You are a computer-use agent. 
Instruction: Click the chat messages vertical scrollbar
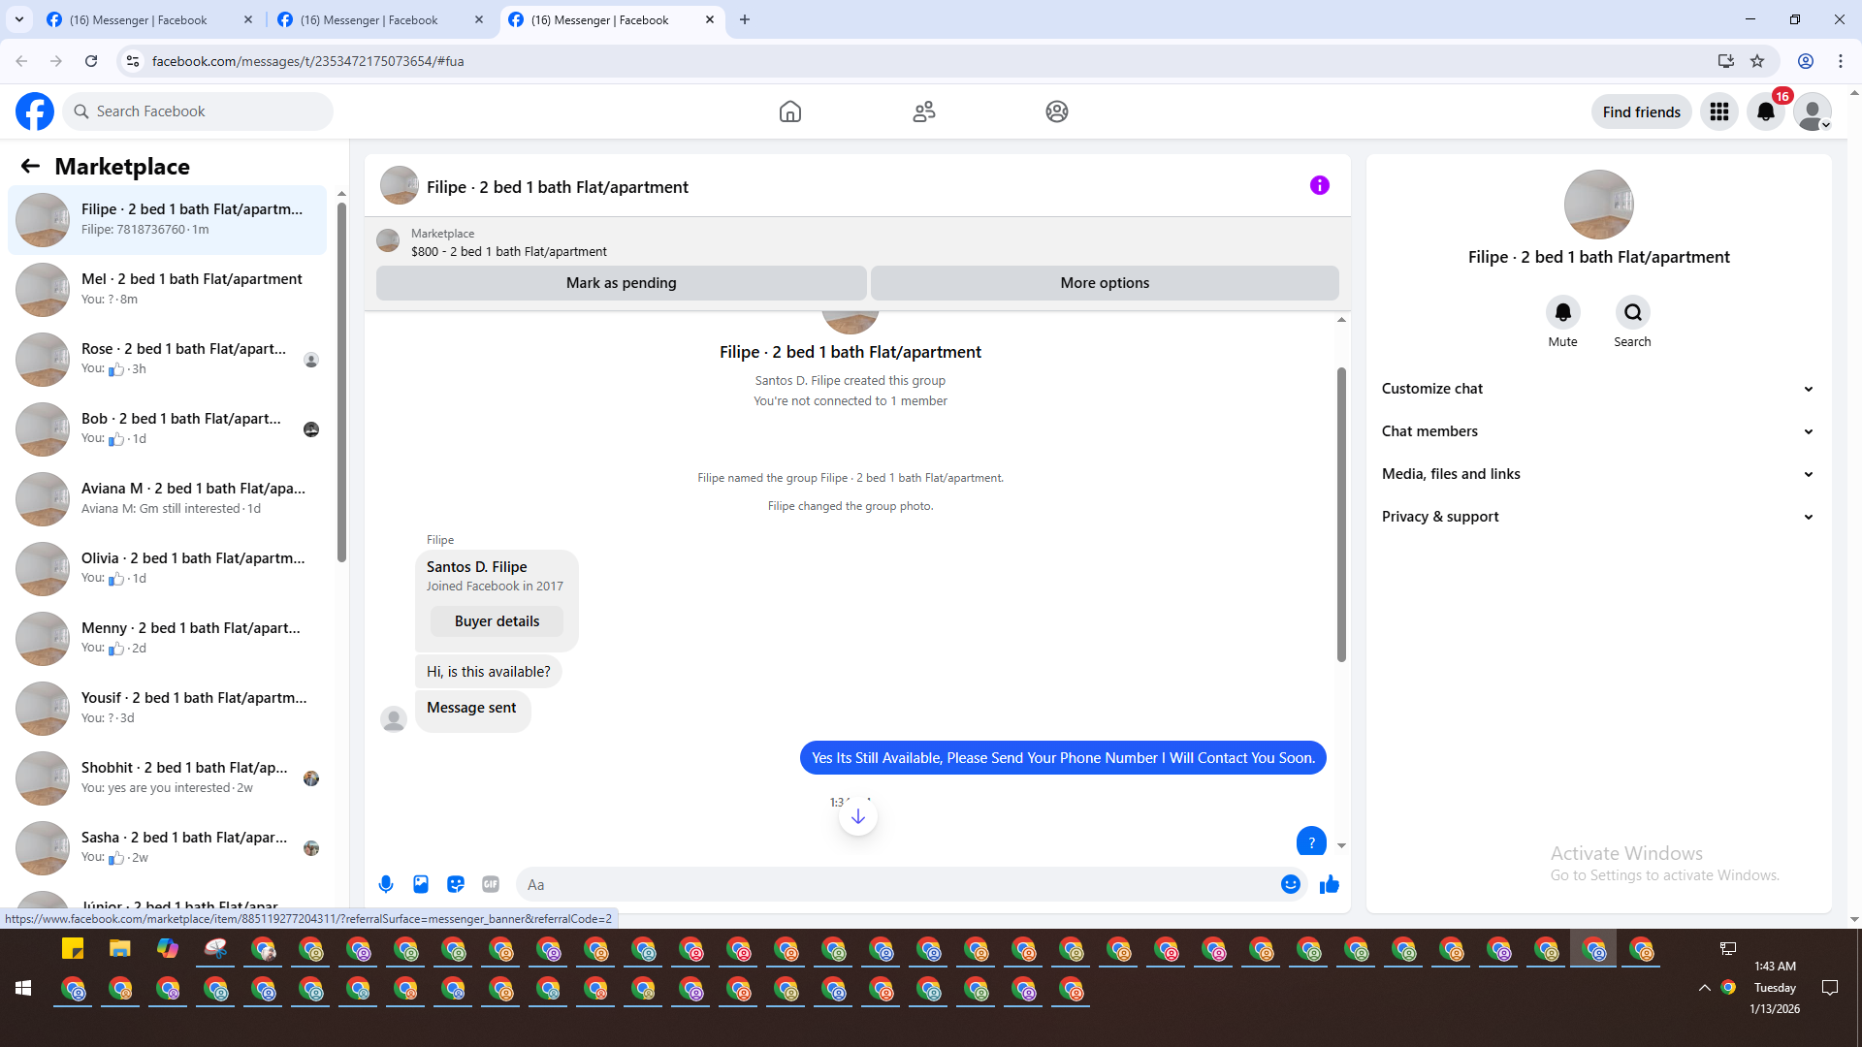point(1341,514)
